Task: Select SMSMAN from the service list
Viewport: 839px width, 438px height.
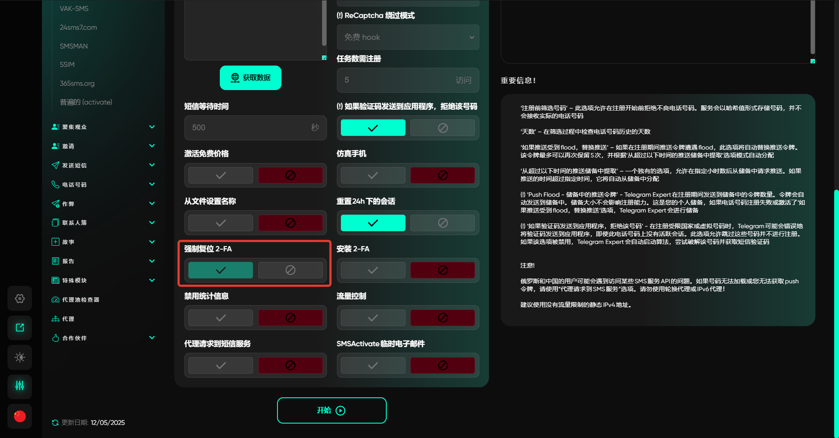Action: (74, 46)
